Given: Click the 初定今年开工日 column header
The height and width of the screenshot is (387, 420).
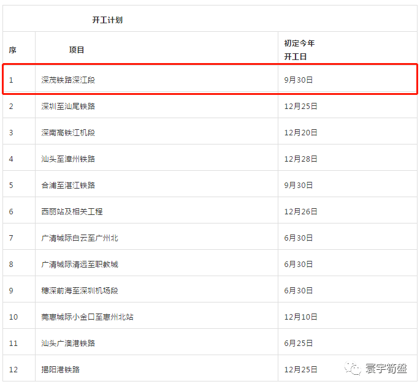Looking at the screenshot, I should point(299,50).
